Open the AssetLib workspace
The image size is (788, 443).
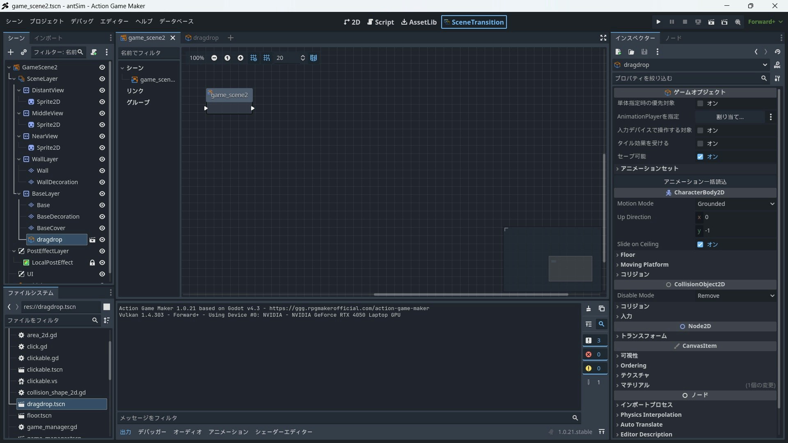419,22
